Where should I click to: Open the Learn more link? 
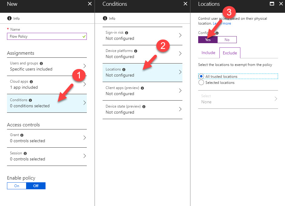[222, 23]
